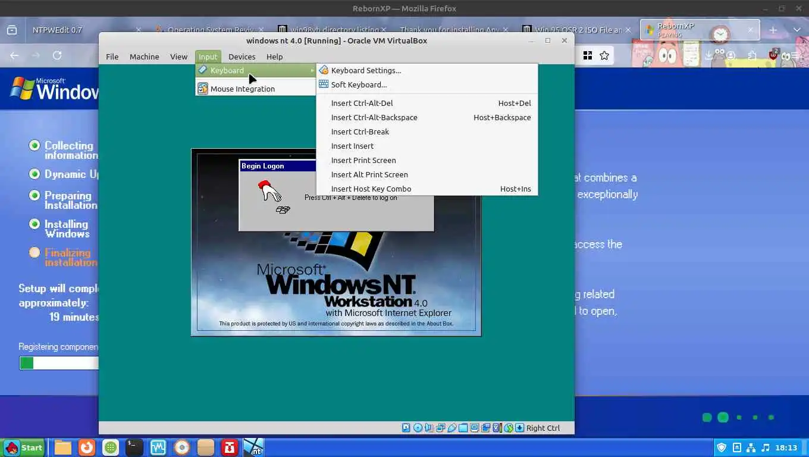Open the red downloader taskbar icon
Viewport: 809px width, 457px height.
tap(230, 447)
